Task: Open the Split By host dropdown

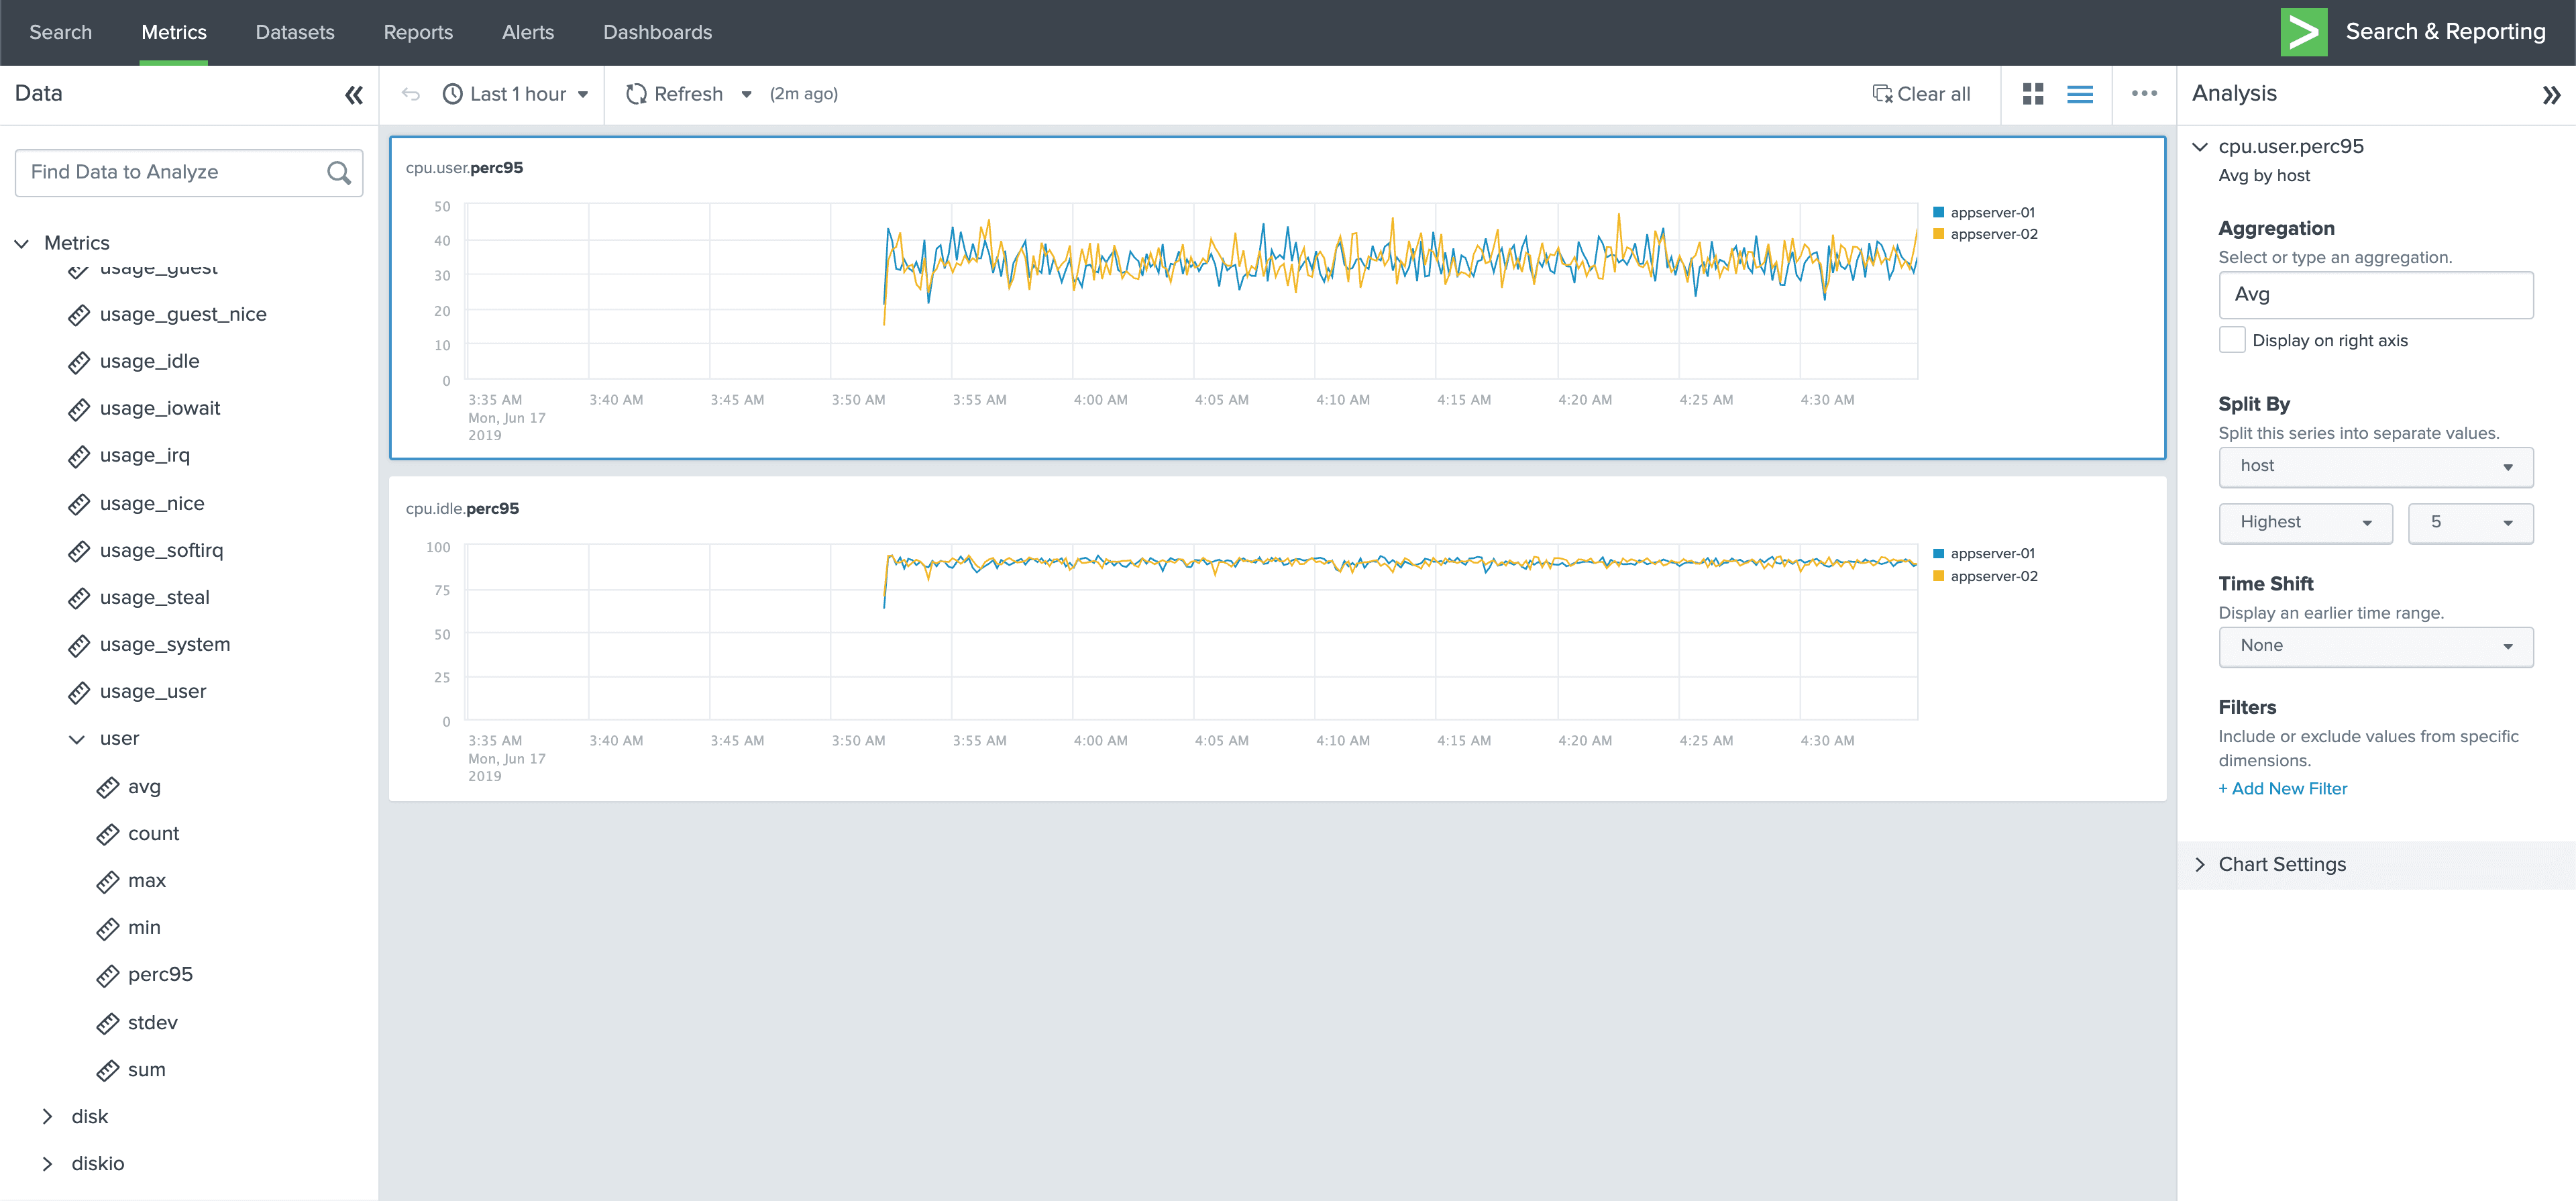Action: point(2374,466)
